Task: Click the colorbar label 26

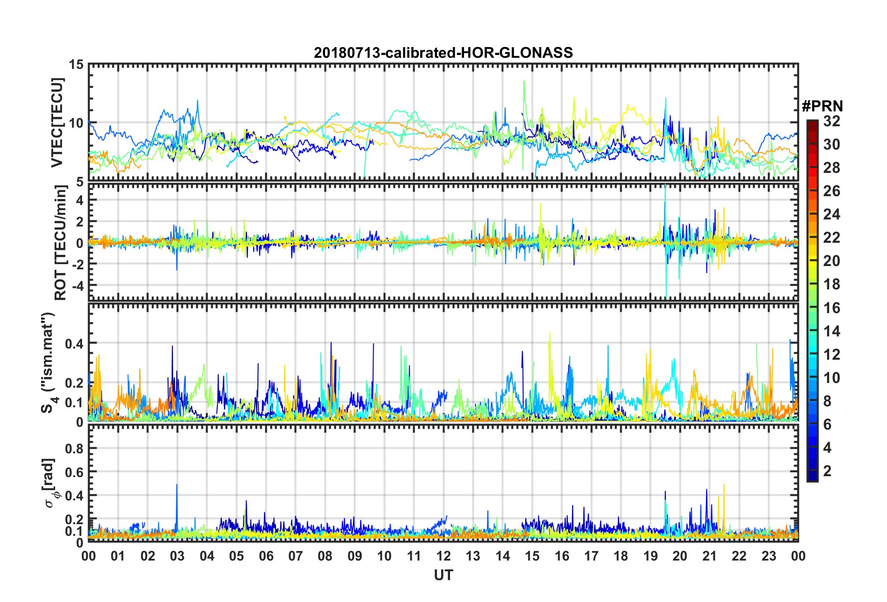Action: click(832, 191)
